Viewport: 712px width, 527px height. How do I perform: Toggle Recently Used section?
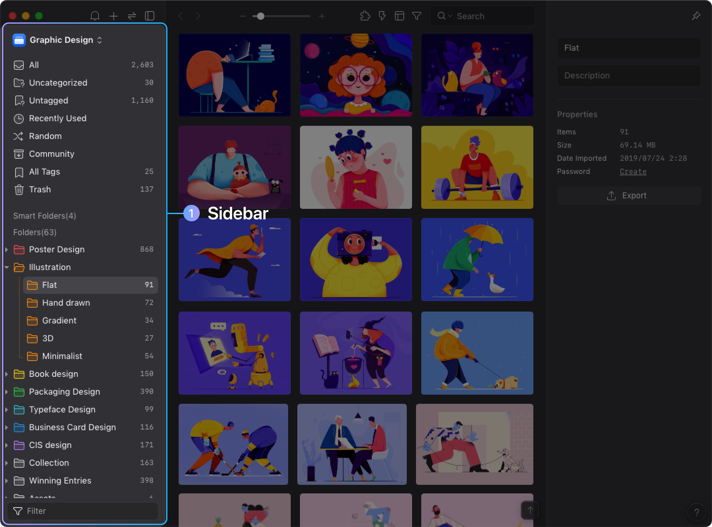click(x=58, y=119)
